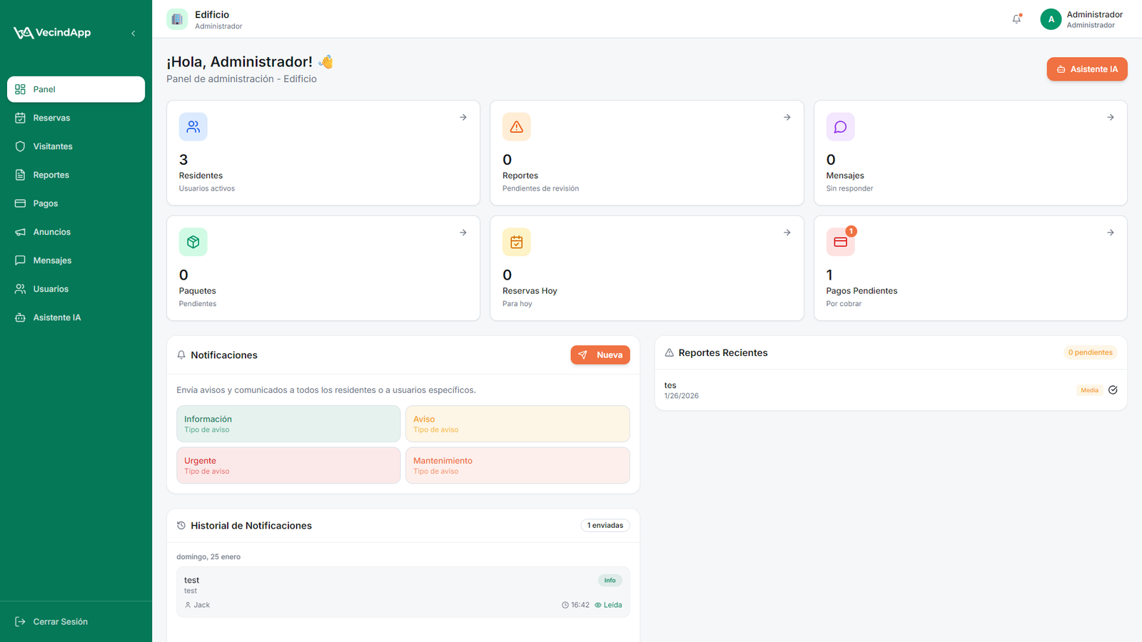Collapse the sidebar with the chevron
1142x642 pixels.
click(x=133, y=33)
